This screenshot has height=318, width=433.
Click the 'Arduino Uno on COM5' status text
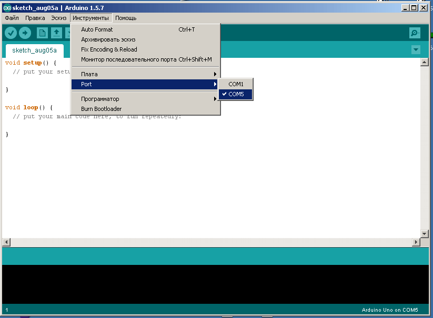tap(390, 310)
